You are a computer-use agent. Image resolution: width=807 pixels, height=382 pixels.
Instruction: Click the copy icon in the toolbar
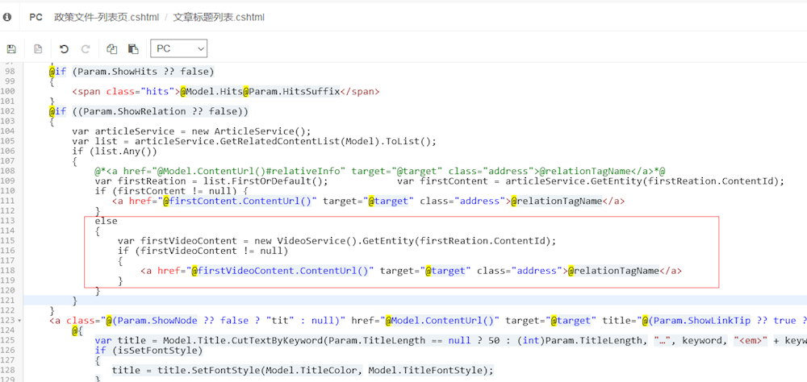(x=112, y=49)
